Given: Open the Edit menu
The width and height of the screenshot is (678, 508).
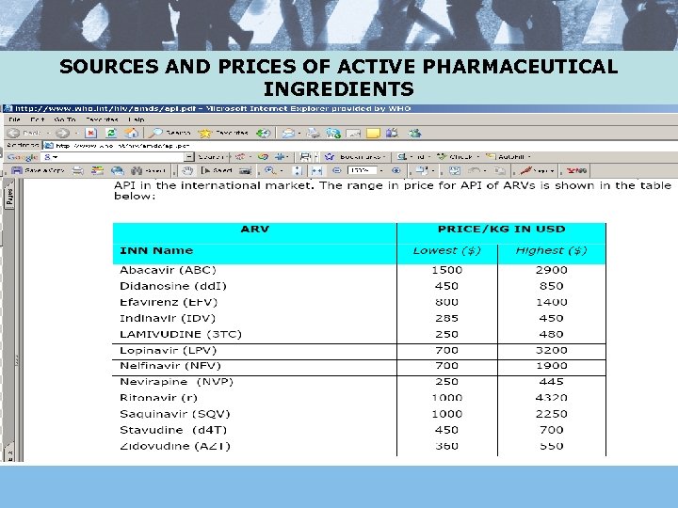Looking at the screenshot, I should (37, 119).
